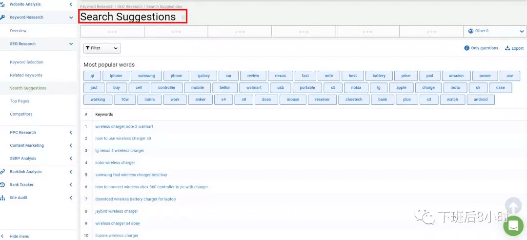This screenshot has height=240, width=527.
Task: Collapse sidebar with Hide menu
Action: coord(20,236)
